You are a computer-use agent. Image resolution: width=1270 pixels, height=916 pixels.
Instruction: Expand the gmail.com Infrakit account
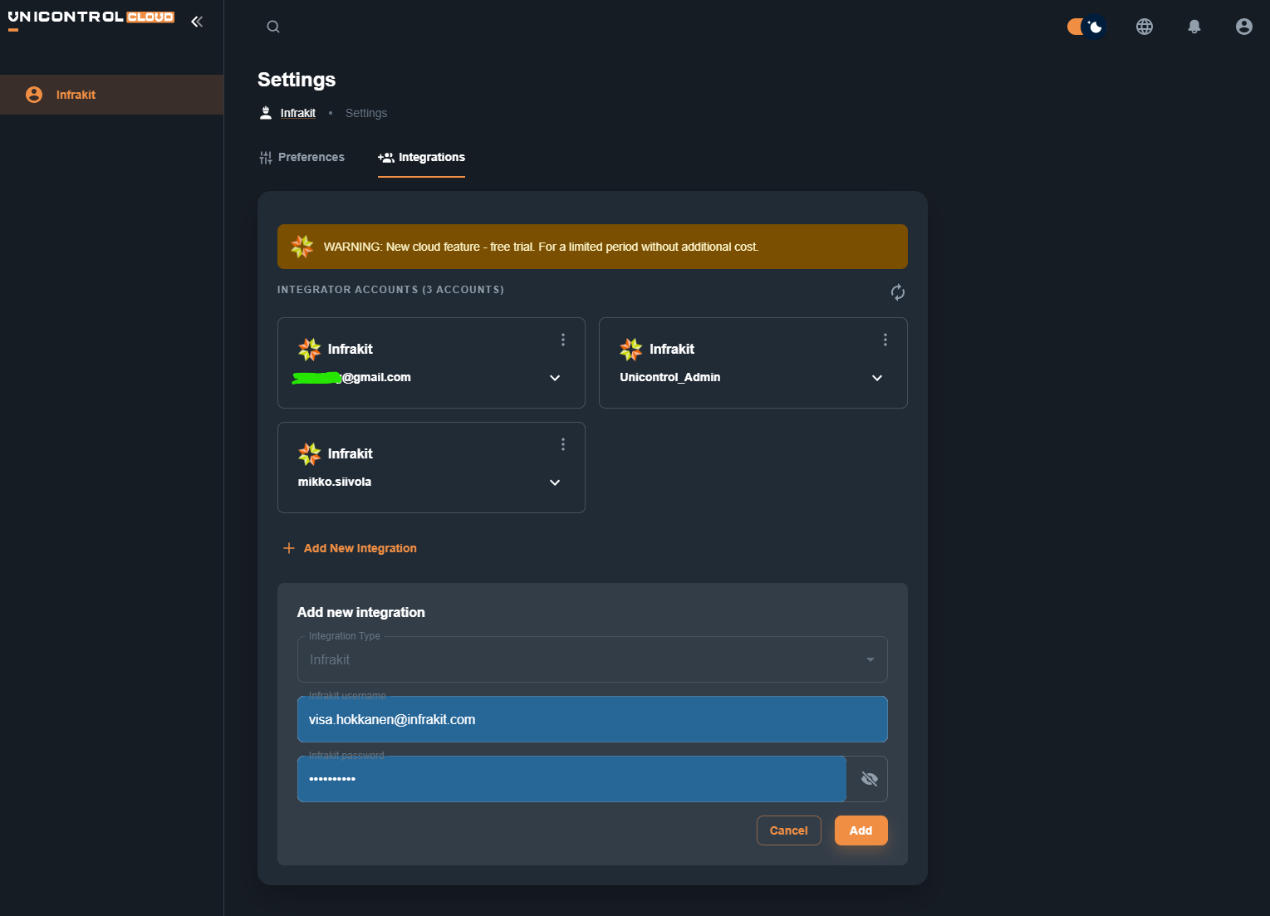click(x=555, y=378)
